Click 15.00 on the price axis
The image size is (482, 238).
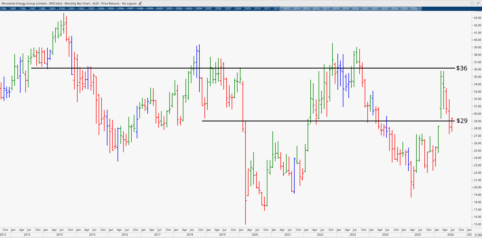click(477, 224)
